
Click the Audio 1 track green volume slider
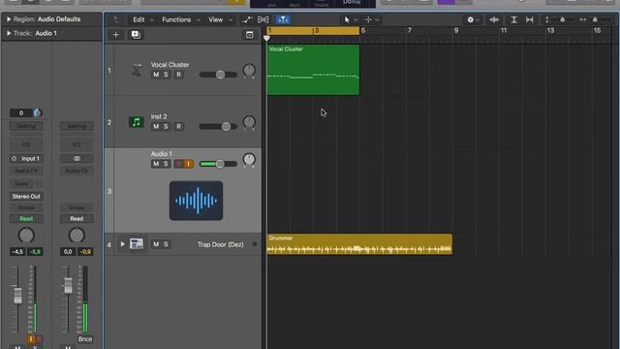pos(218,164)
